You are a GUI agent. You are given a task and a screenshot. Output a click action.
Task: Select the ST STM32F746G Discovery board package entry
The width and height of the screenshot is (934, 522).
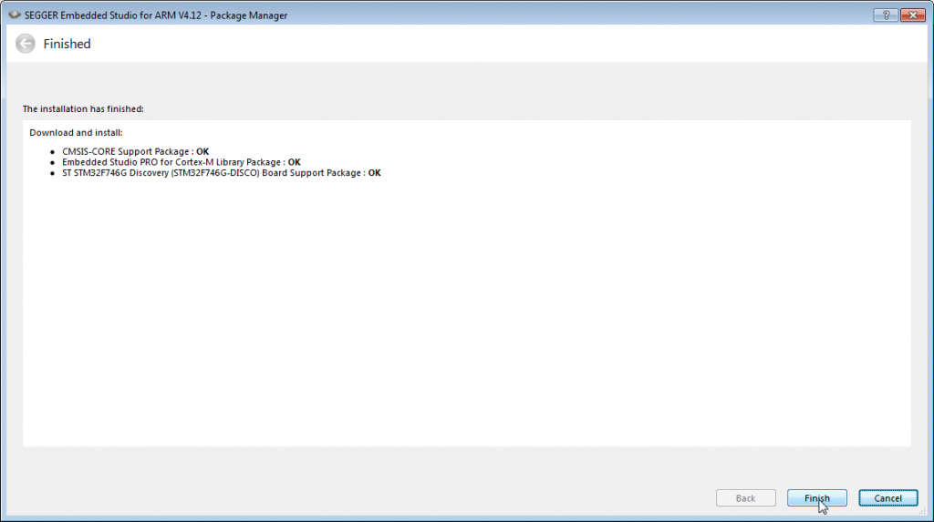click(213, 173)
